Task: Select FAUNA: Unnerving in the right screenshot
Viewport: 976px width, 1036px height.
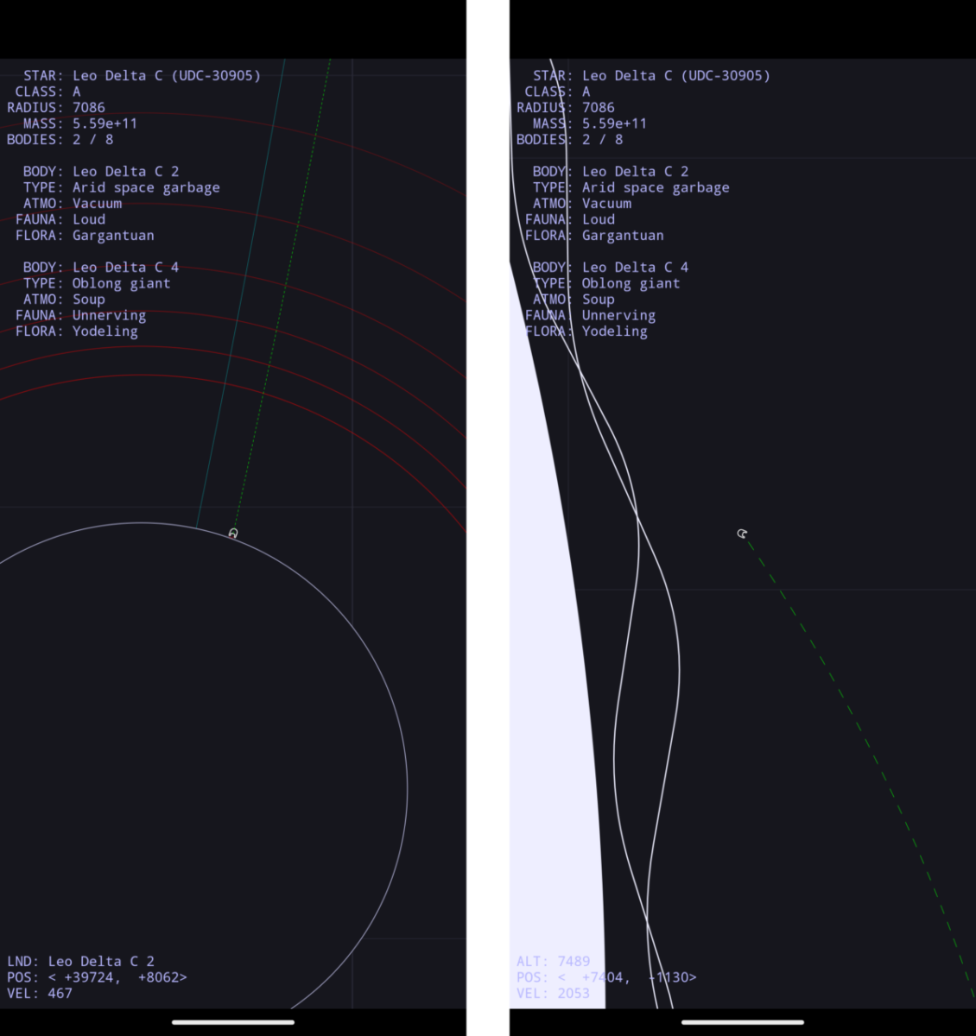Action: pyautogui.click(x=590, y=315)
